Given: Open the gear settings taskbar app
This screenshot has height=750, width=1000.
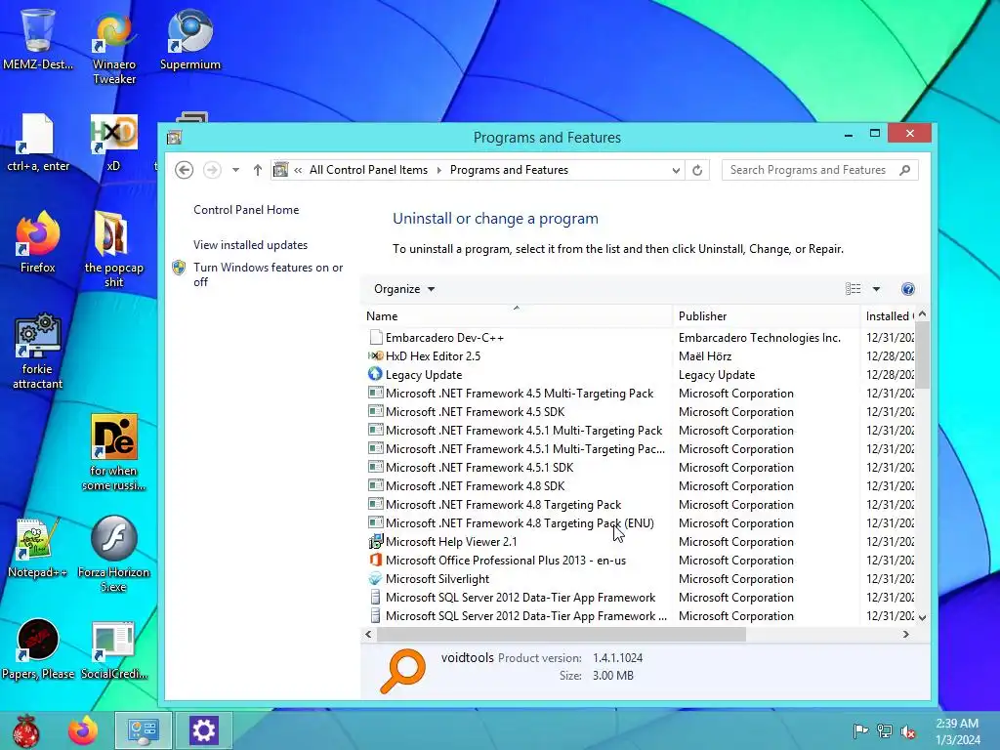Looking at the screenshot, I should pos(203,730).
